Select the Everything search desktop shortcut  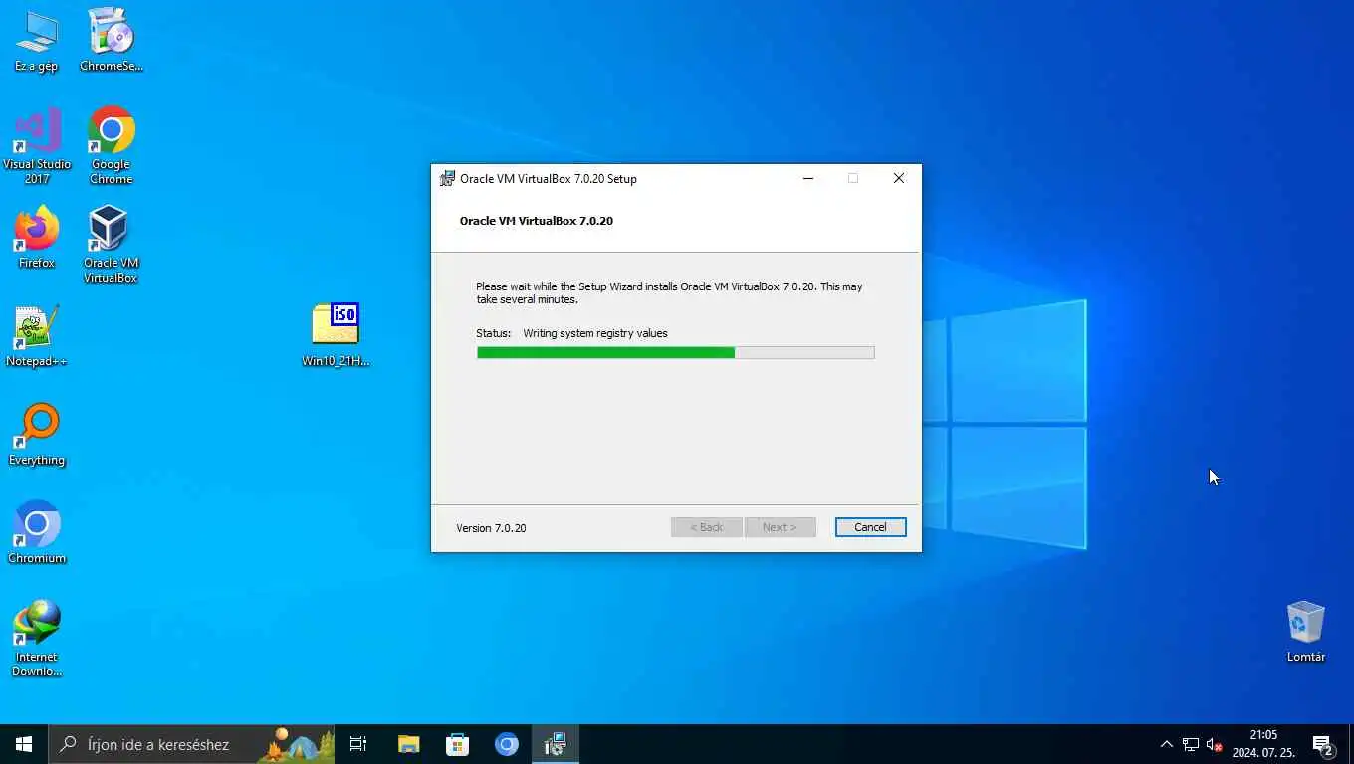tap(37, 435)
